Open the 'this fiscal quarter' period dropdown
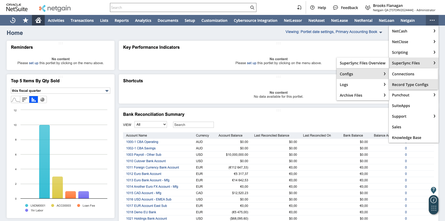This screenshot has width=445, height=221. pos(60,91)
